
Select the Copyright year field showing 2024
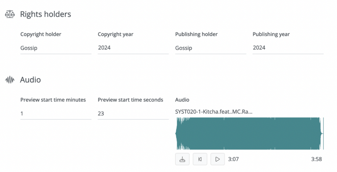133,48
